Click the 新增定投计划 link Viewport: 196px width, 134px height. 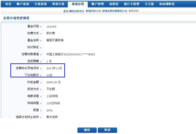[93, 11]
